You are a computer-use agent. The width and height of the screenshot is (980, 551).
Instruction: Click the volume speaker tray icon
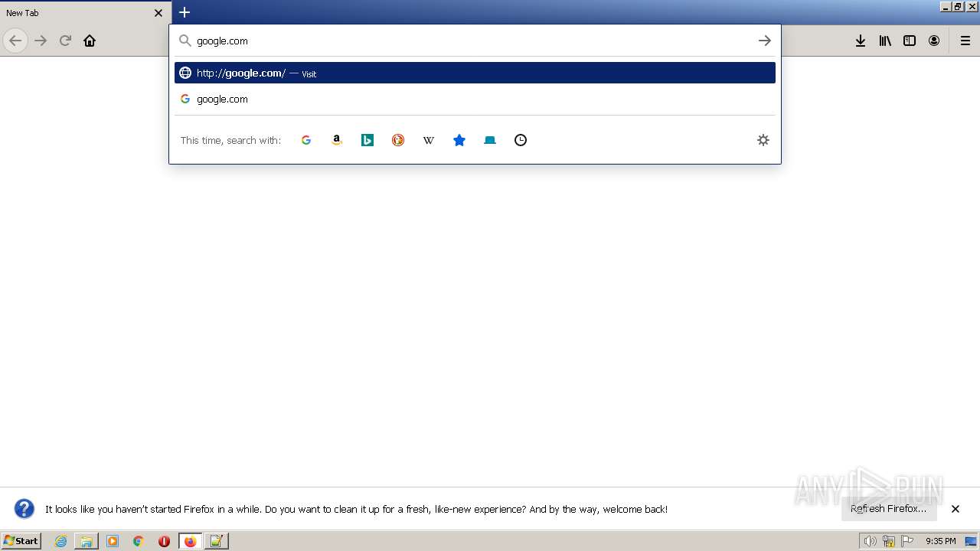click(x=870, y=541)
